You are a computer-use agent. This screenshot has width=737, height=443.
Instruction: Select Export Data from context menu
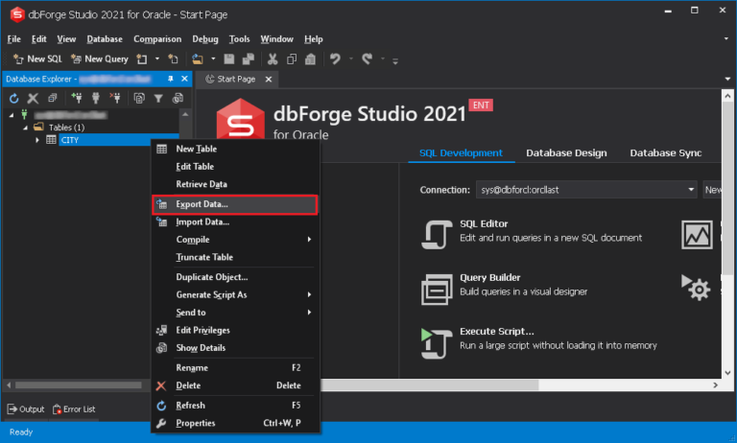pos(202,204)
